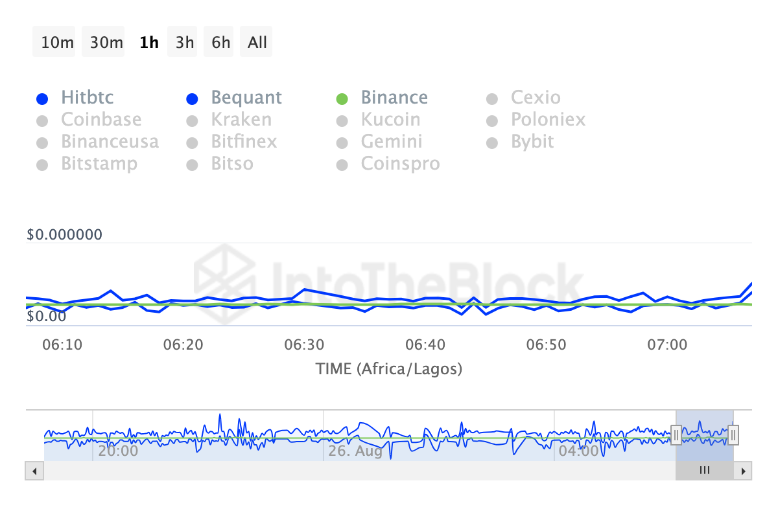
Task: Select the 1h time range
Action: [x=148, y=42]
